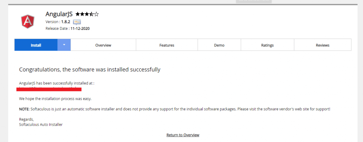Click the AngularJS shield logo
The width and height of the screenshot is (363, 142).
click(28, 21)
